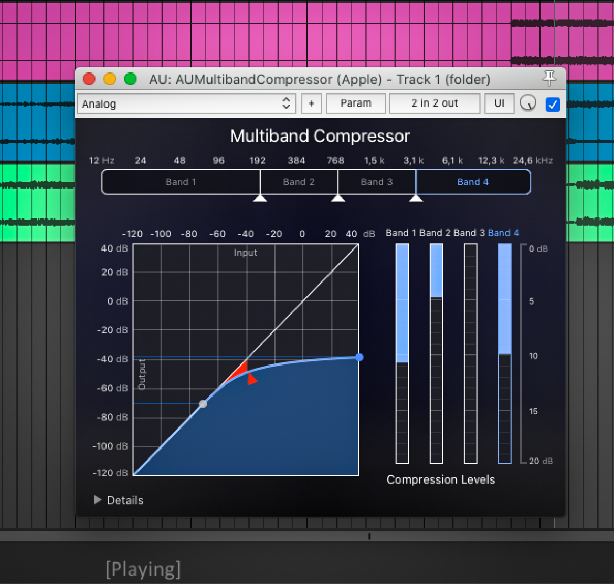Disable the plugin bypass checkbox
614x584 pixels.
click(x=553, y=105)
